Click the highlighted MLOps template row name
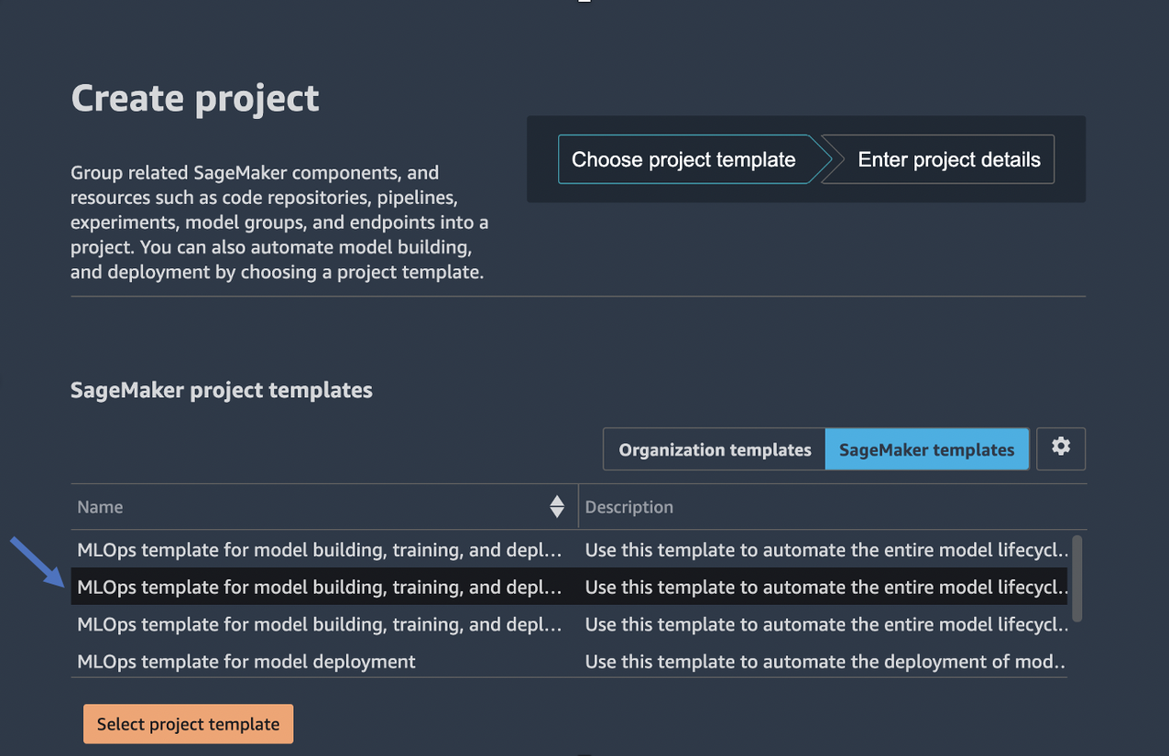Image resolution: width=1169 pixels, height=756 pixels. pyautogui.click(x=319, y=587)
